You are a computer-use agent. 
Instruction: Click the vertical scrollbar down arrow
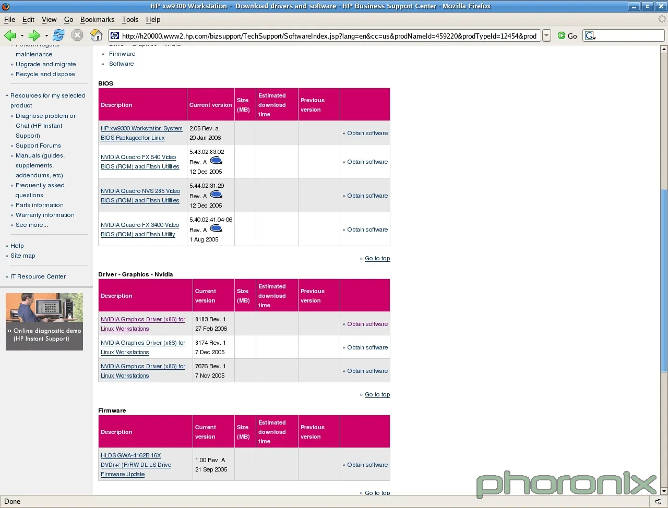click(664, 491)
